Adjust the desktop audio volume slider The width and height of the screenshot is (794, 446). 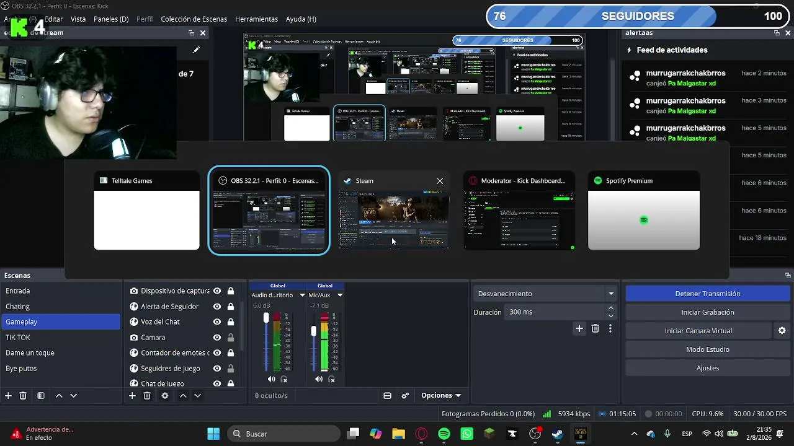[266, 318]
